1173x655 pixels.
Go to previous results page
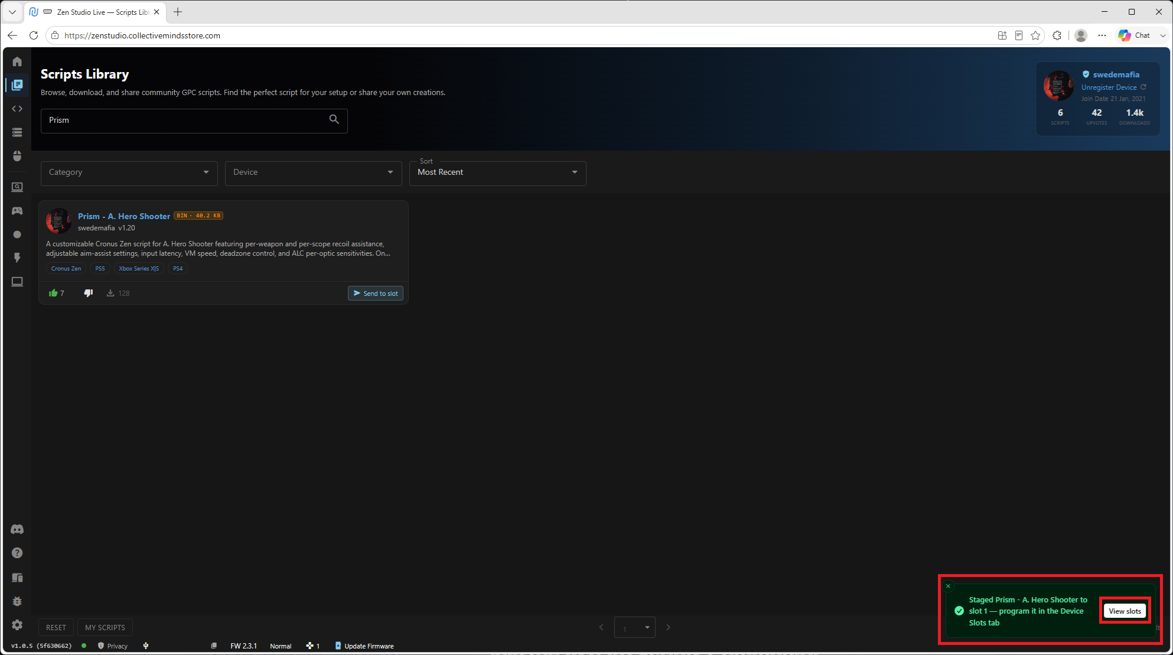(601, 627)
